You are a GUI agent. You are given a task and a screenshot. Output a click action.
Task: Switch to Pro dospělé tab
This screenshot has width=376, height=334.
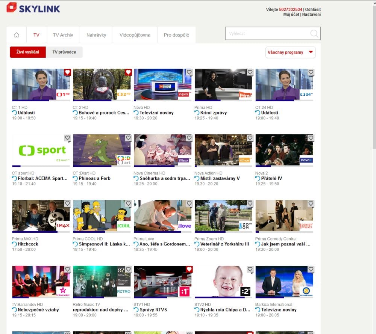[x=176, y=35]
